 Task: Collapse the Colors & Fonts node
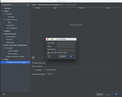click(5, 20)
